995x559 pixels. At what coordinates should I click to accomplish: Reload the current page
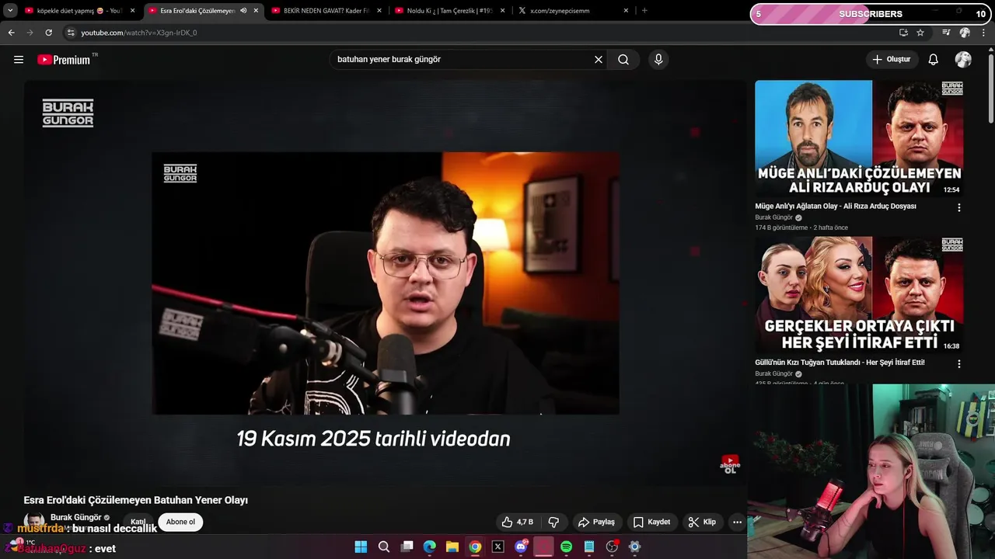click(48, 33)
